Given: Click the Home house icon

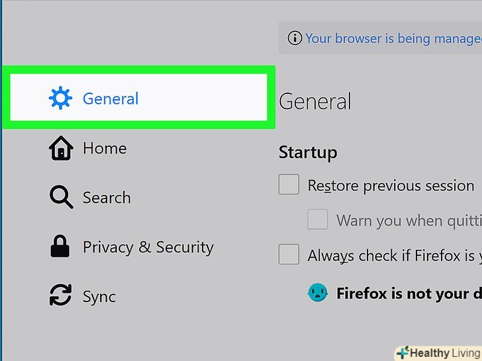Looking at the screenshot, I should 60,149.
